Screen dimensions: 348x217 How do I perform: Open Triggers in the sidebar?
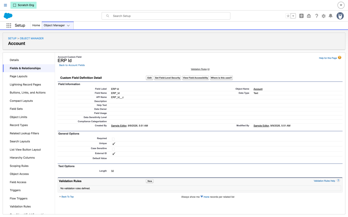point(15,190)
